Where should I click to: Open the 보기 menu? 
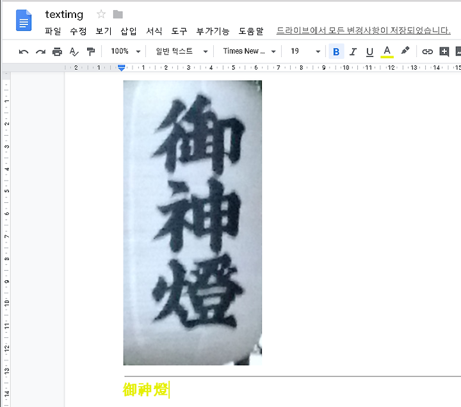(x=104, y=31)
